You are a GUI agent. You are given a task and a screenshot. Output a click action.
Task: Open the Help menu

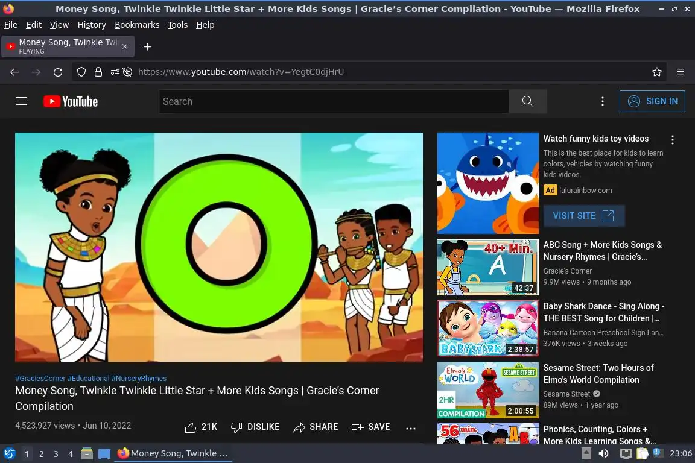(x=205, y=25)
